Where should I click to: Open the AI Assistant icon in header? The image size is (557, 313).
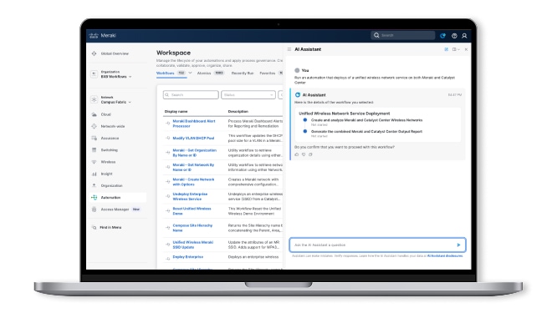tap(442, 35)
